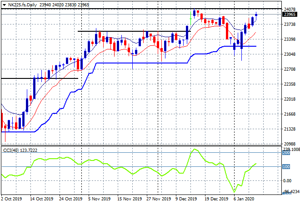Click the current price label 23965
300x204 pixels.
tap(290, 15)
